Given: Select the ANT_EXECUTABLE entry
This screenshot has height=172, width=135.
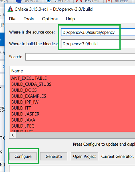Looking at the screenshot, I should pos(72,78).
